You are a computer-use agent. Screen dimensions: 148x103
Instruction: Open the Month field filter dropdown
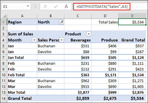(34, 40)
